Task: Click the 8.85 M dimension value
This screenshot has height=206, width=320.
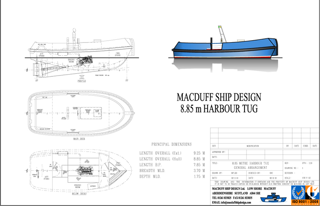Action: 199,159
